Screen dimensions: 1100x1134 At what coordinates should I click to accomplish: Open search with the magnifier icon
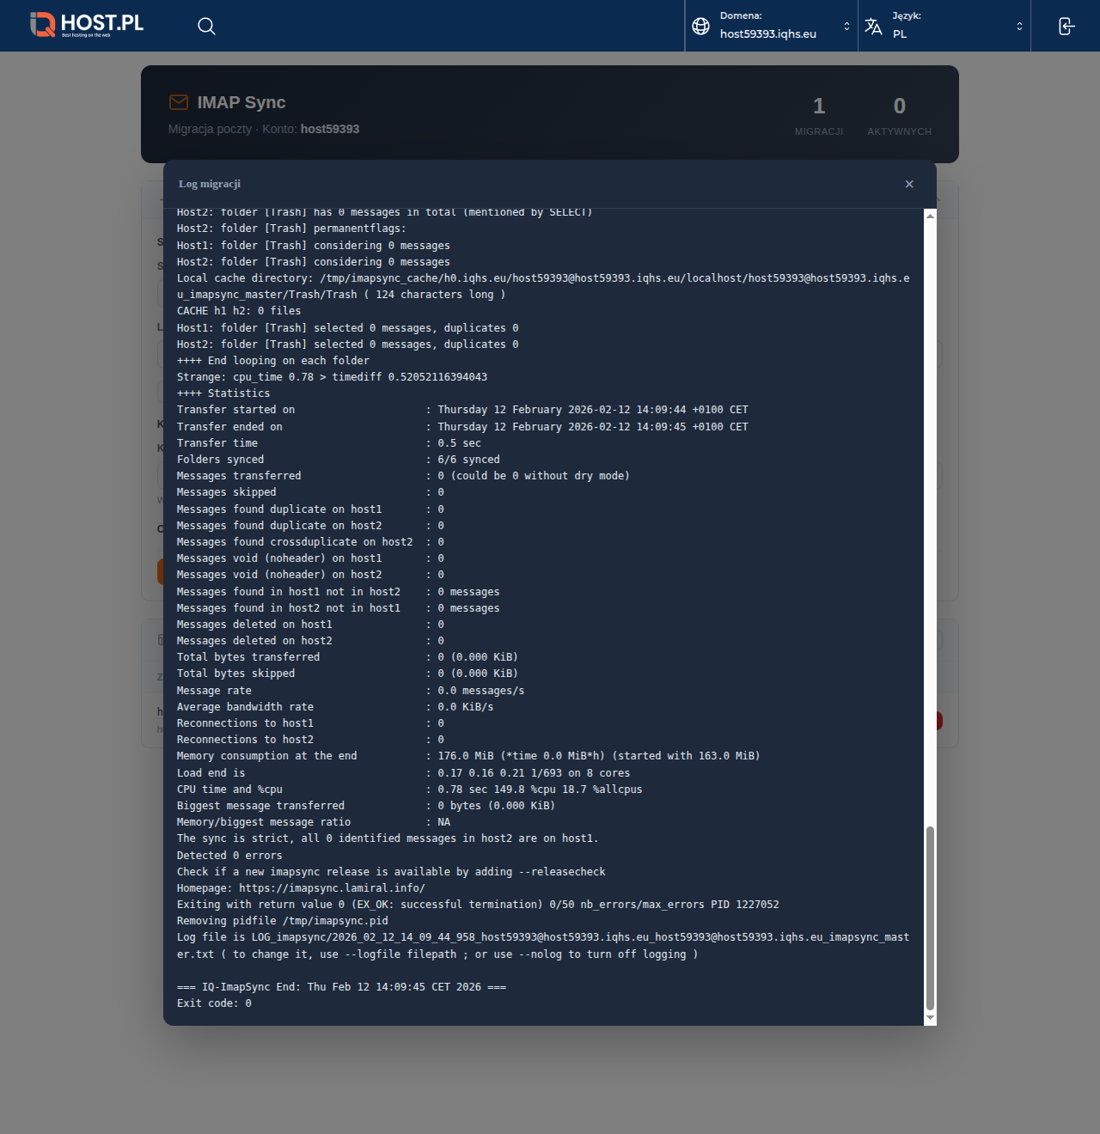pos(206,26)
